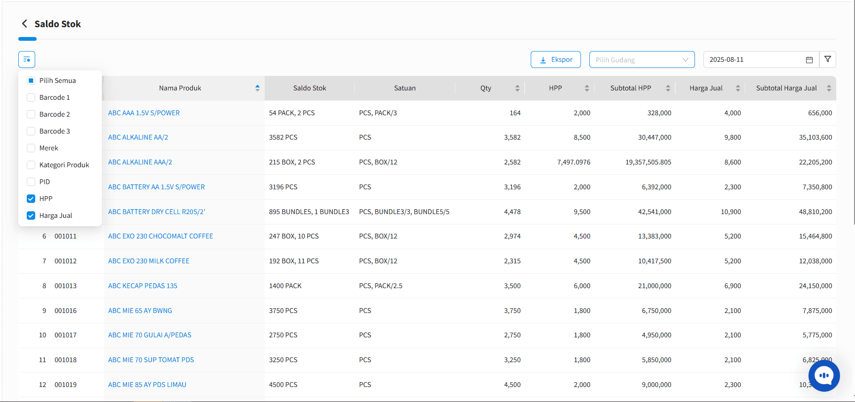Viewport: 855px width, 402px height.
Task: Check the PID column option
Action: [31, 182]
